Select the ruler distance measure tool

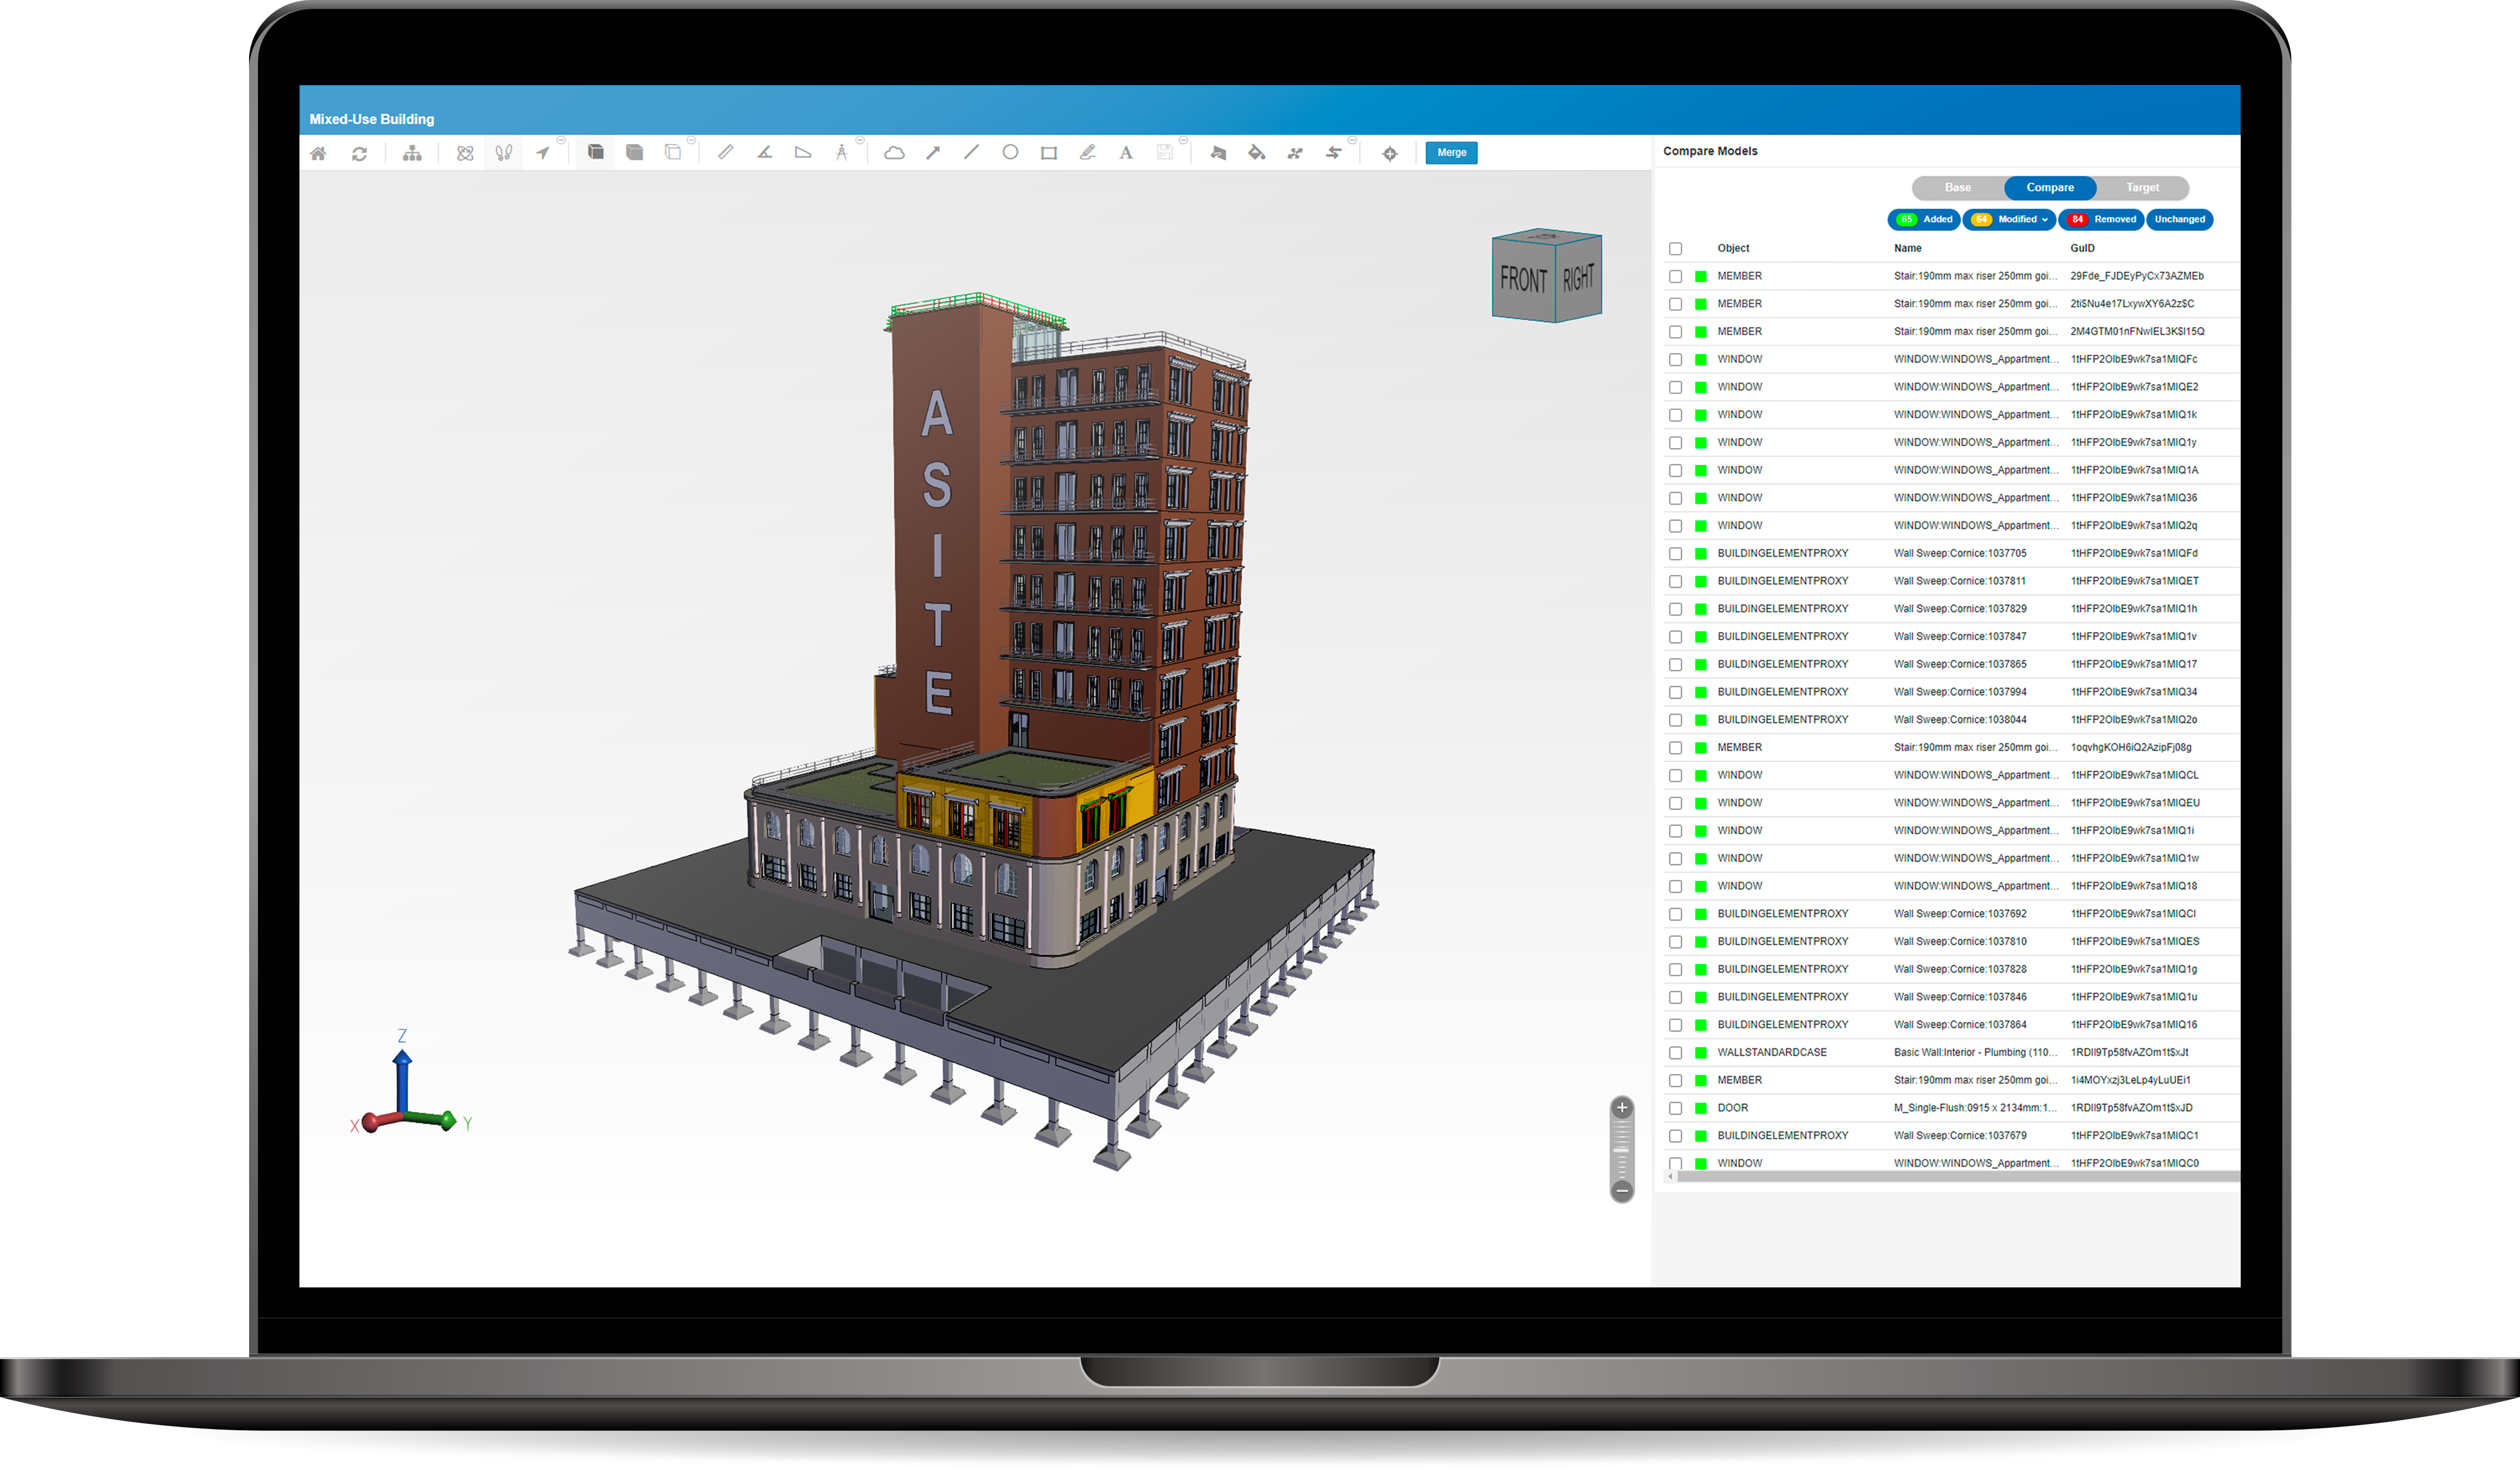point(725,153)
